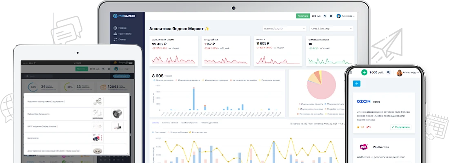This screenshot has height=163, width=449.
Task: Toggle the Изменения не приняты bar chart legend
Action: pos(188,80)
